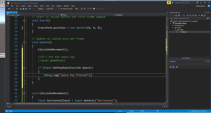This screenshot has width=211, height=113.
Task: Pin the Player.cs tab
Action: click(x=14, y=12)
